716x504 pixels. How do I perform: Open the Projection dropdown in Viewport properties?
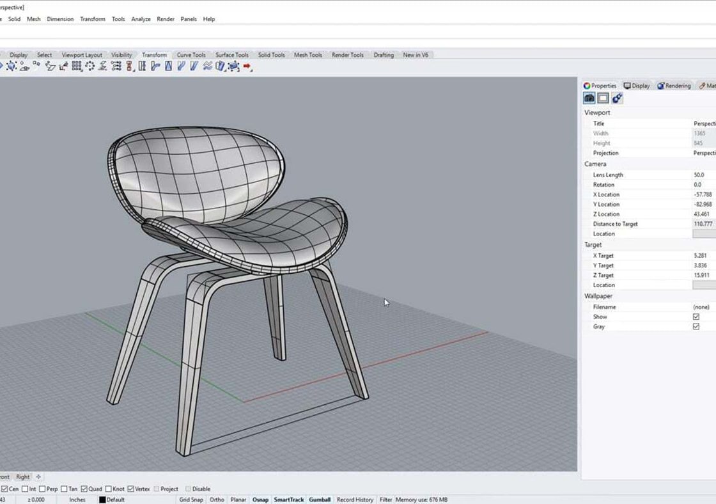pos(703,153)
